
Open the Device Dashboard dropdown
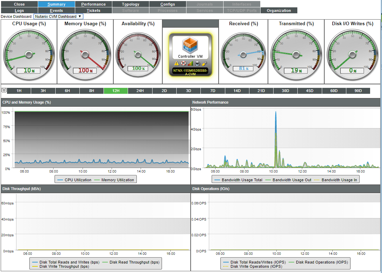tap(58, 16)
